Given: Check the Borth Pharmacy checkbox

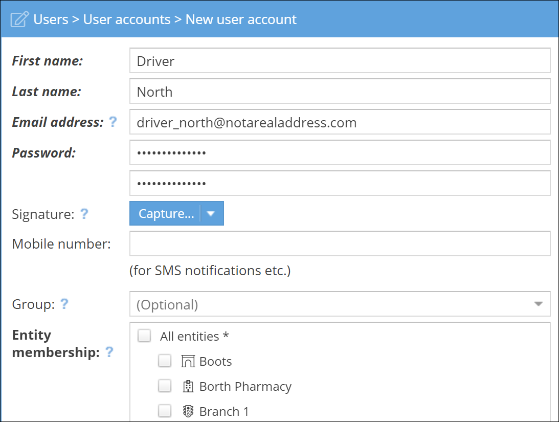Looking at the screenshot, I should (165, 386).
